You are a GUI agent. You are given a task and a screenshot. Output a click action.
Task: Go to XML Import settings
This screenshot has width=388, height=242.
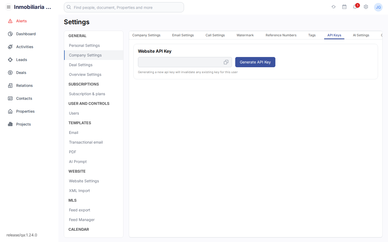coord(79,190)
